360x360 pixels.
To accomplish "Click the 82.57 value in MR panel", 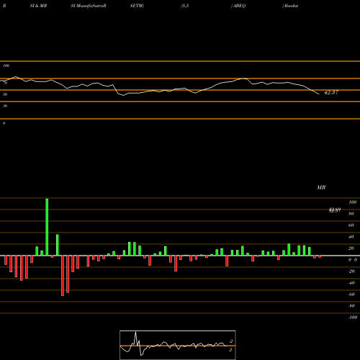I will [335, 210].
